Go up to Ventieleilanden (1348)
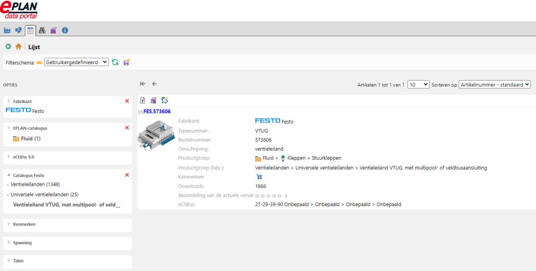Viewport: 536px width, 271px height. 35,185
